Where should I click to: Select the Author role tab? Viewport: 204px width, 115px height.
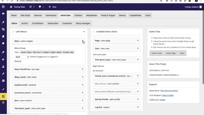pyautogui.click(x=25, y=23)
